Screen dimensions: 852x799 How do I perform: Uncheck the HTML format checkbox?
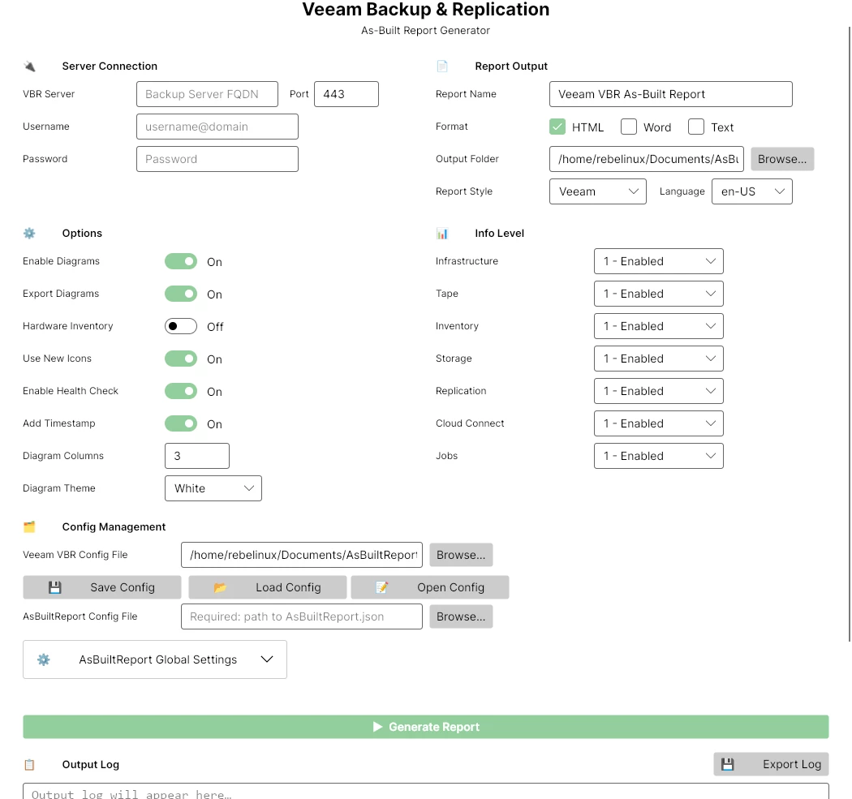[x=557, y=127]
